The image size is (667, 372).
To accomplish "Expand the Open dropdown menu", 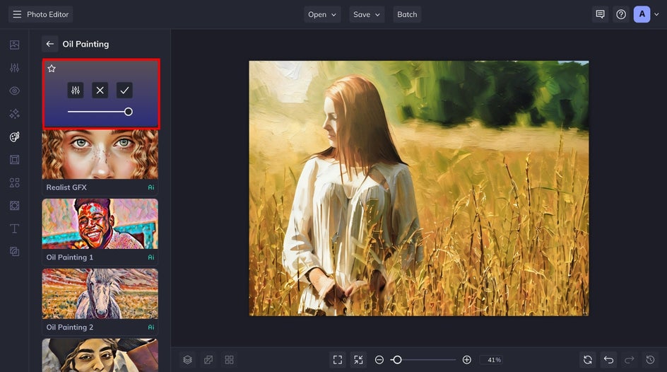I will (322, 14).
